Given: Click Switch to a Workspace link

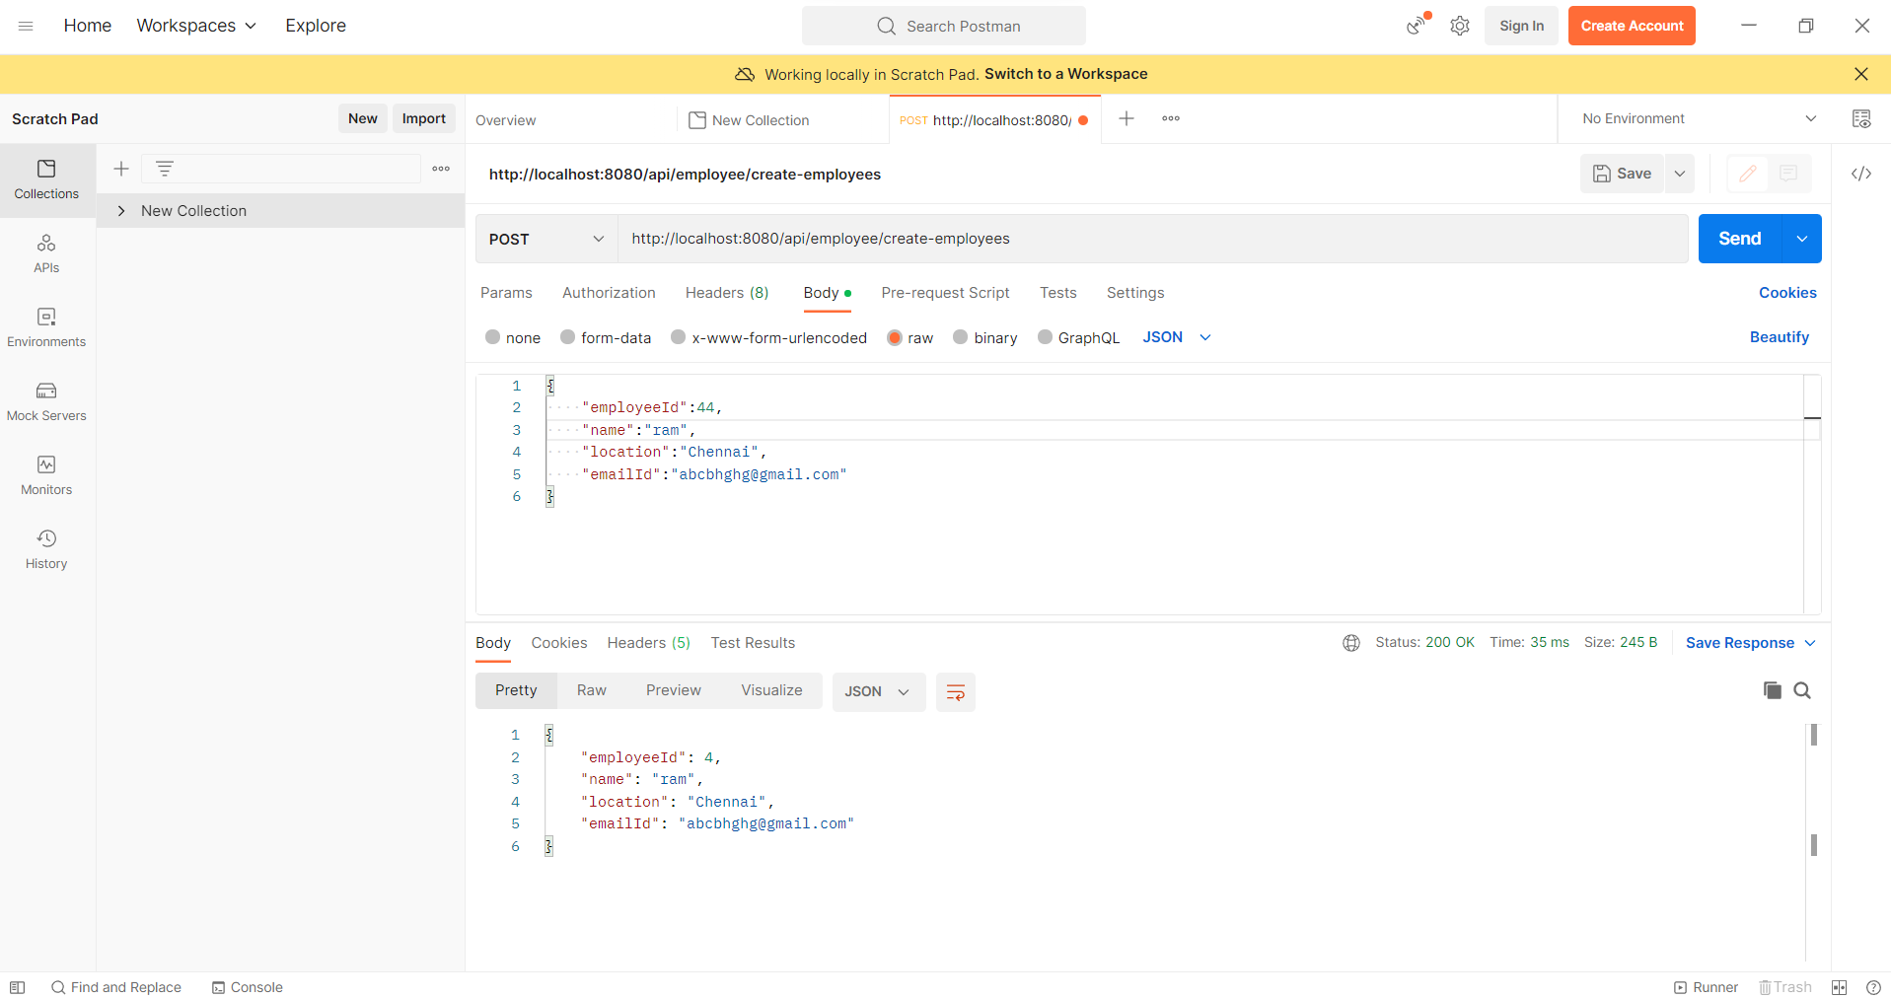Looking at the screenshot, I should [x=1066, y=74].
